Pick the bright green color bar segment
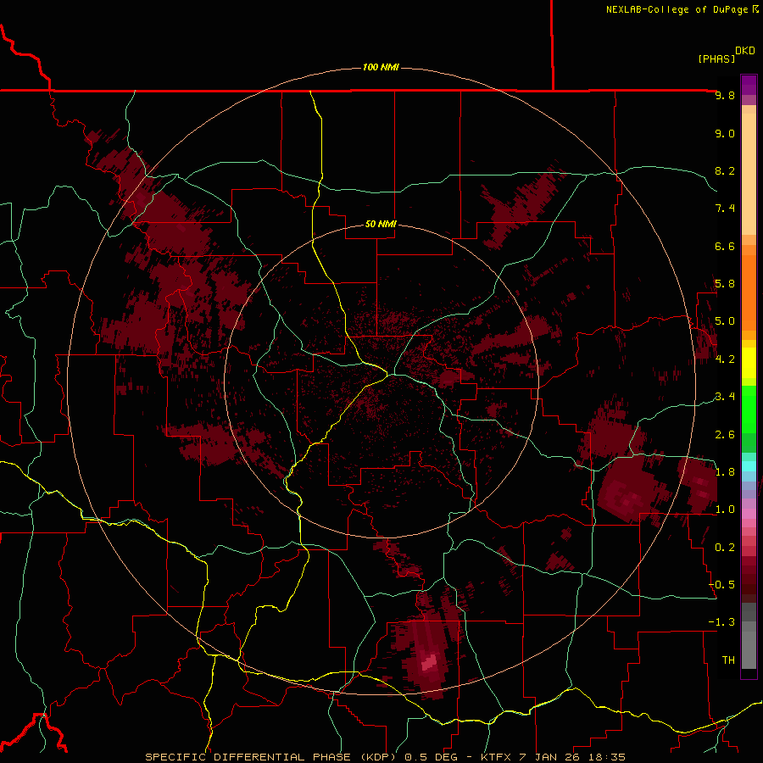The image size is (763, 763). pos(749,409)
